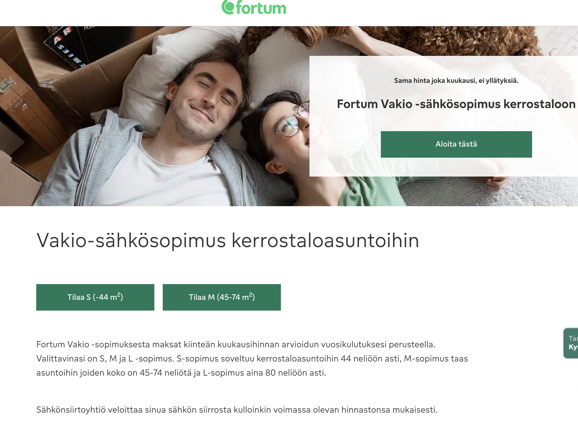This screenshot has height=426, width=578.
Task: Click the woman wearing glasses in photo
Action: [x=283, y=131]
